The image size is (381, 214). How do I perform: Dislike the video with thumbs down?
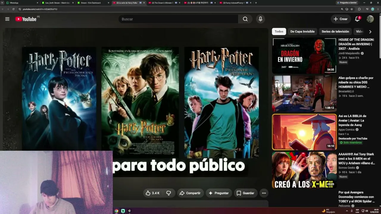point(169,193)
